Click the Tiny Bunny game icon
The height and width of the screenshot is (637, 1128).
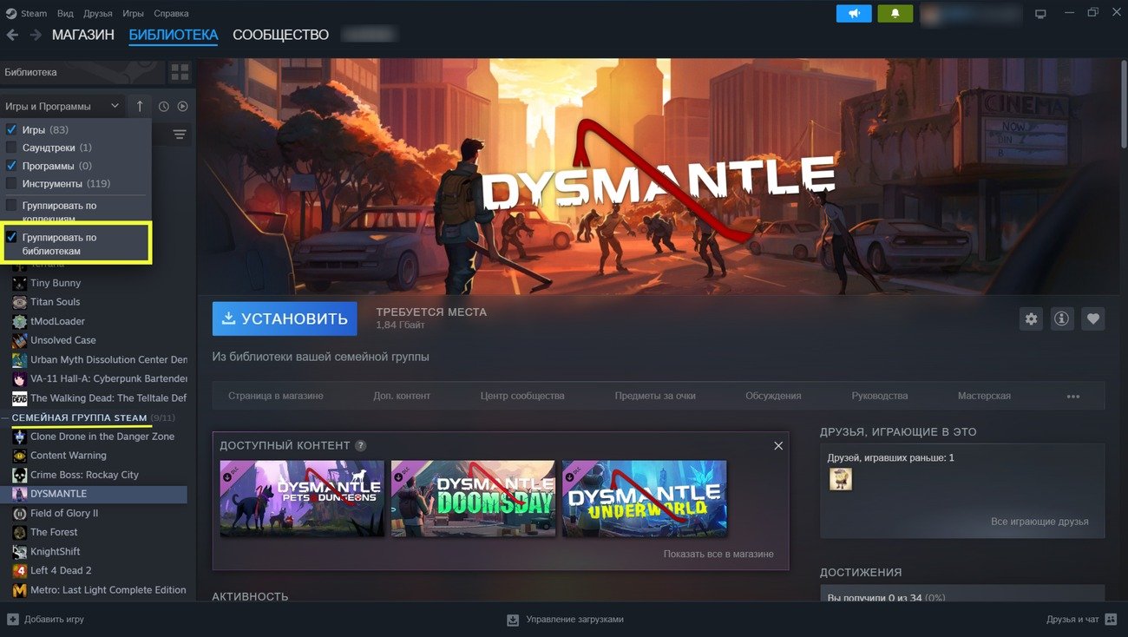(x=19, y=283)
